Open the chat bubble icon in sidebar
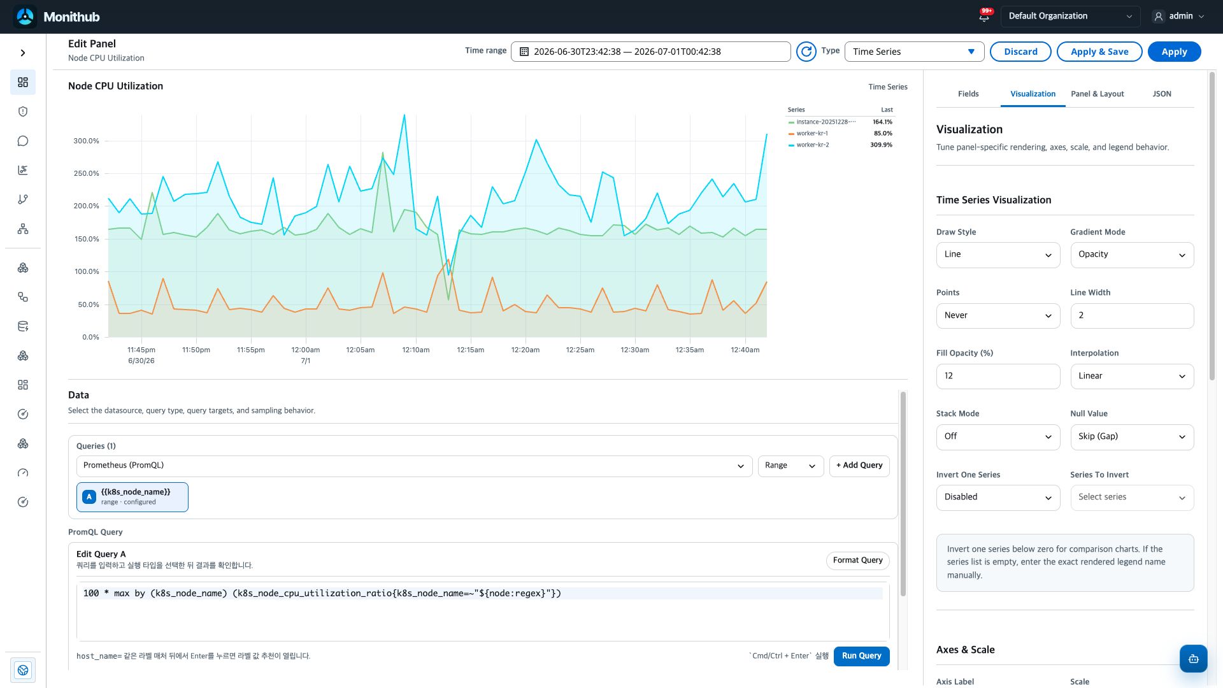This screenshot has width=1223, height=688. pos(23,141)
